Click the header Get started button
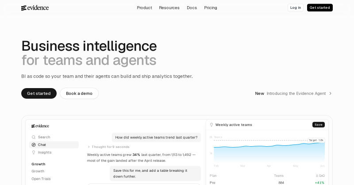 click(x=319, y=7)
